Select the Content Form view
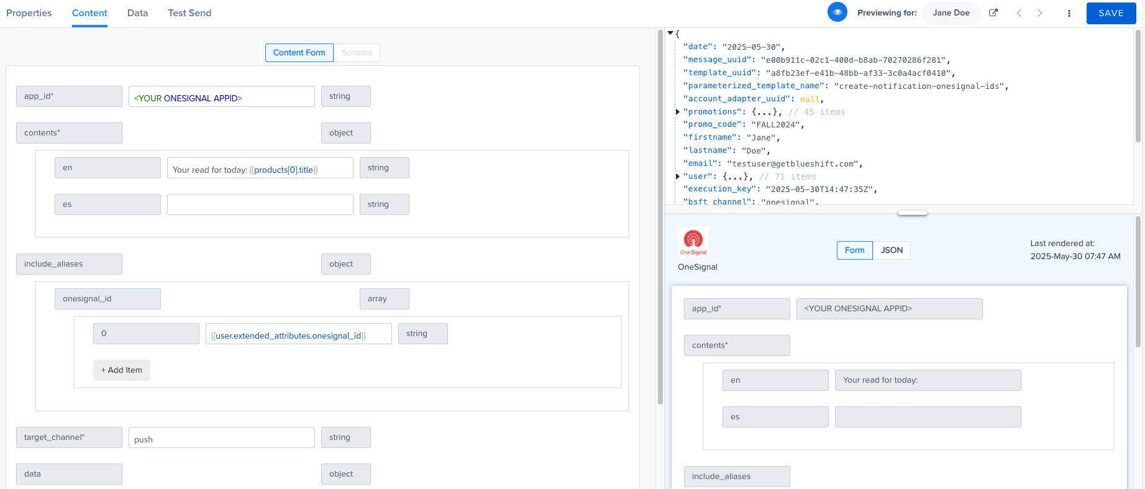 tap(299, 53)
